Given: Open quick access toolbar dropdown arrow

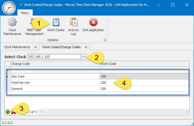Looking at the screenshot, I should 21,5.
